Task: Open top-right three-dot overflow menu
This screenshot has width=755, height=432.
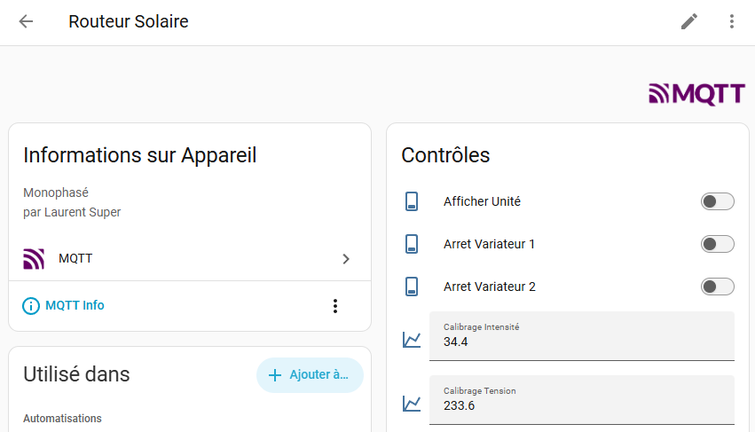Action: 731,21
